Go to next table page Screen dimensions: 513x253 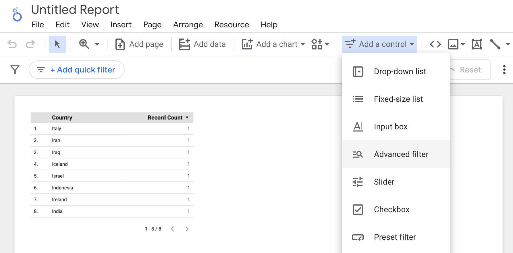(x=187, y=229)
